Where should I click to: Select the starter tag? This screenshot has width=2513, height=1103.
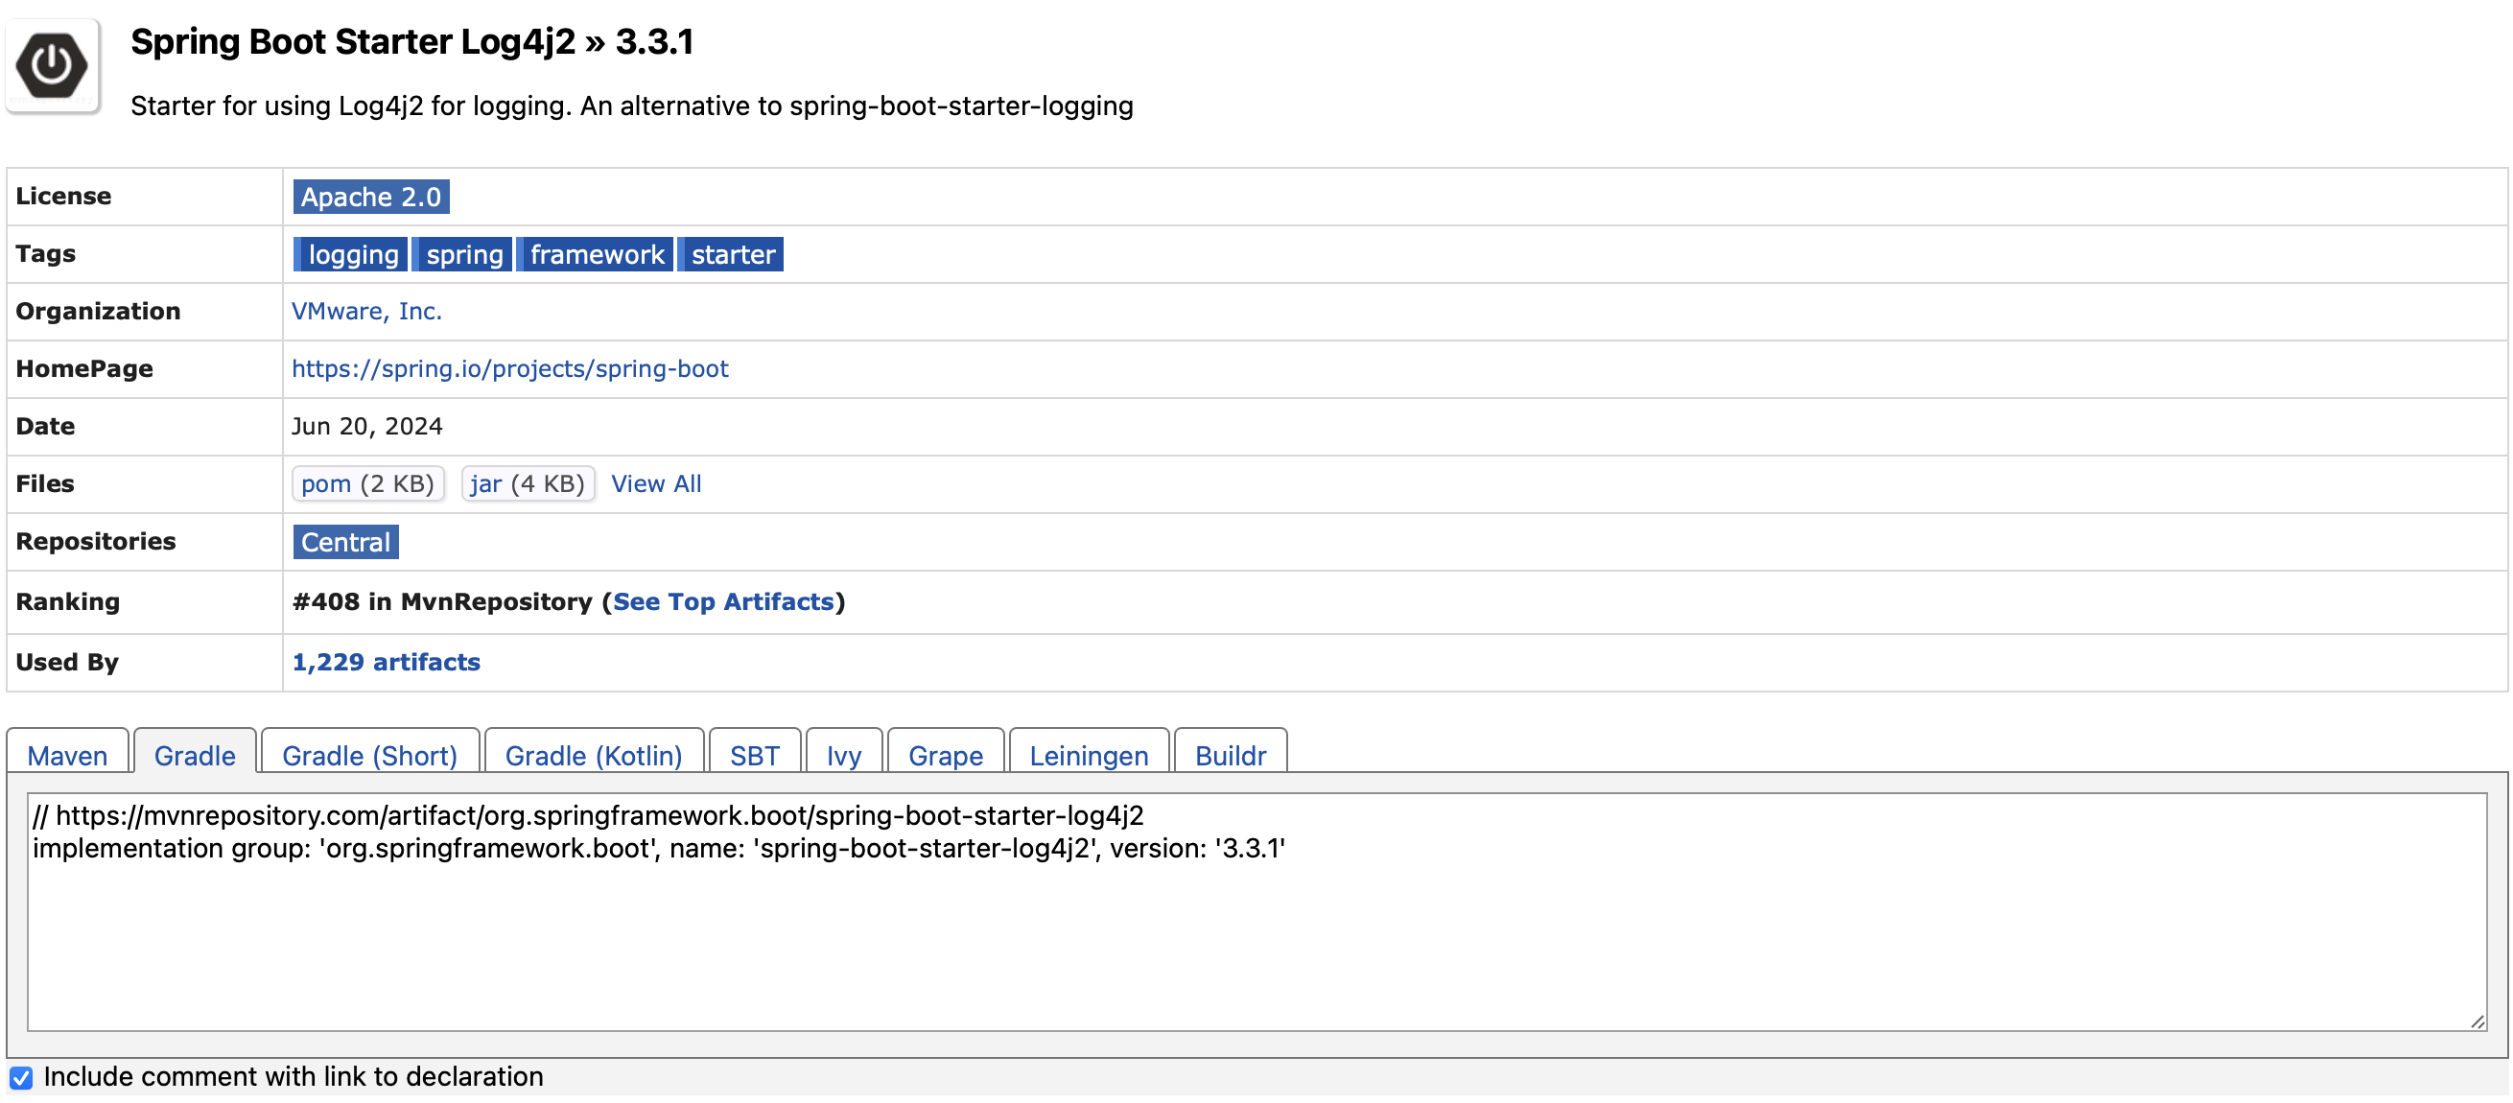point(732,254)
